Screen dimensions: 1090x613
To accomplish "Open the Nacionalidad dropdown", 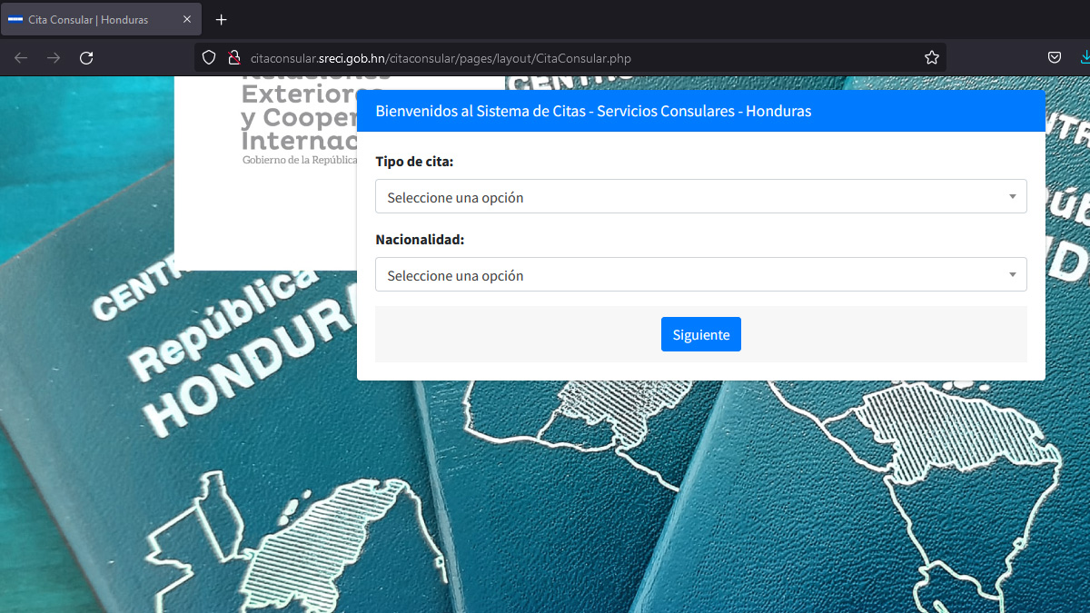I will click(701, 274).
